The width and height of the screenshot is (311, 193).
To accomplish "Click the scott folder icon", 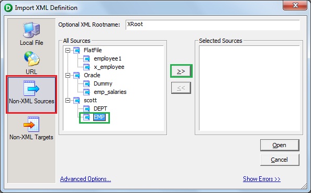I will pos(76,100).
